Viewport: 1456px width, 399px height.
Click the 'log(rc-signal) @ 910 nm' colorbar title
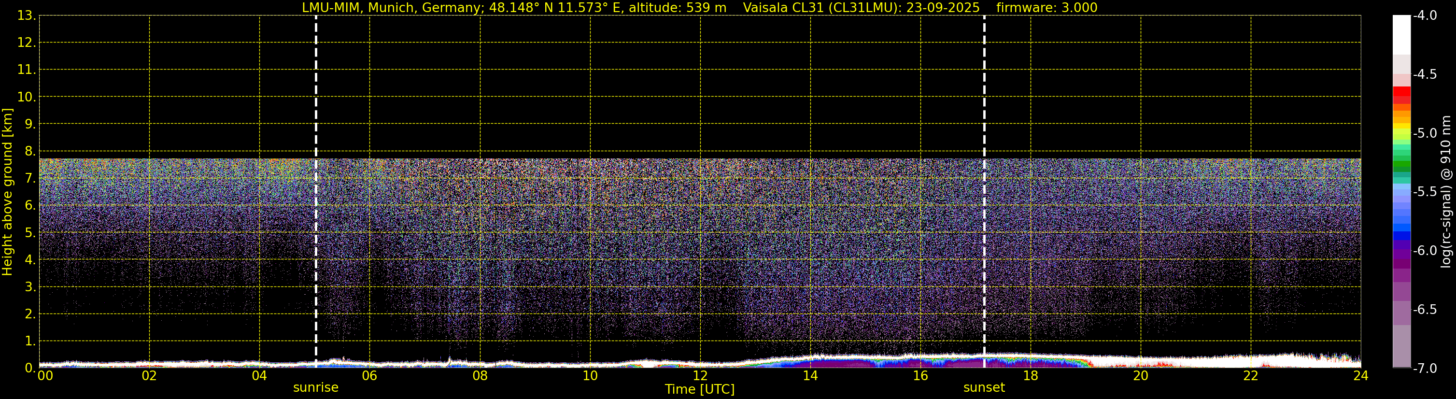point(1446,192)
